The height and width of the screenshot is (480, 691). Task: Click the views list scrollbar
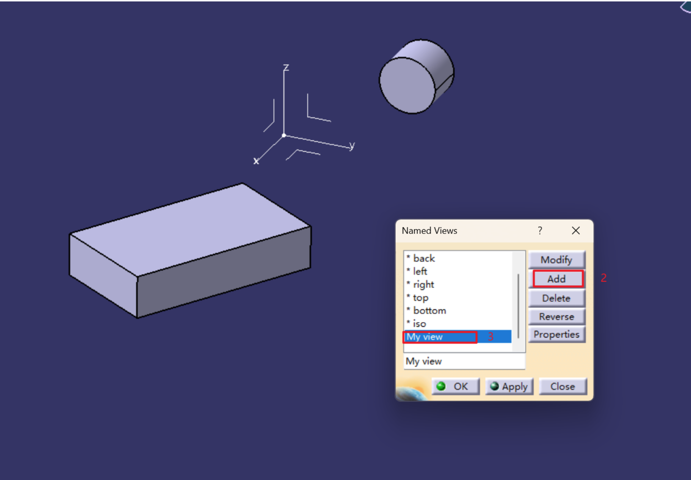tap(518, 305)
